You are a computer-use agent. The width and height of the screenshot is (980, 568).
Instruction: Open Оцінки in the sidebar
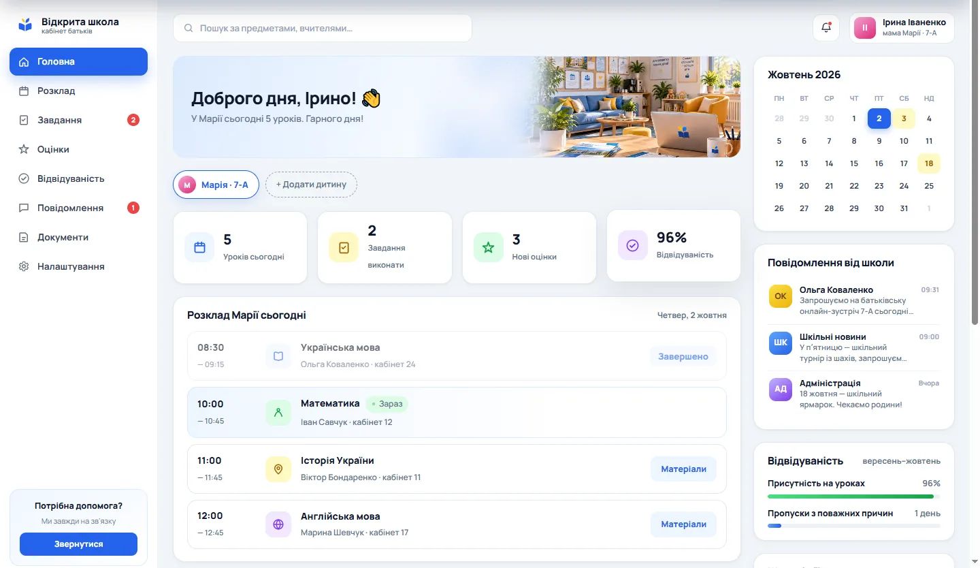pyautogui.click(x=78, y=149)
